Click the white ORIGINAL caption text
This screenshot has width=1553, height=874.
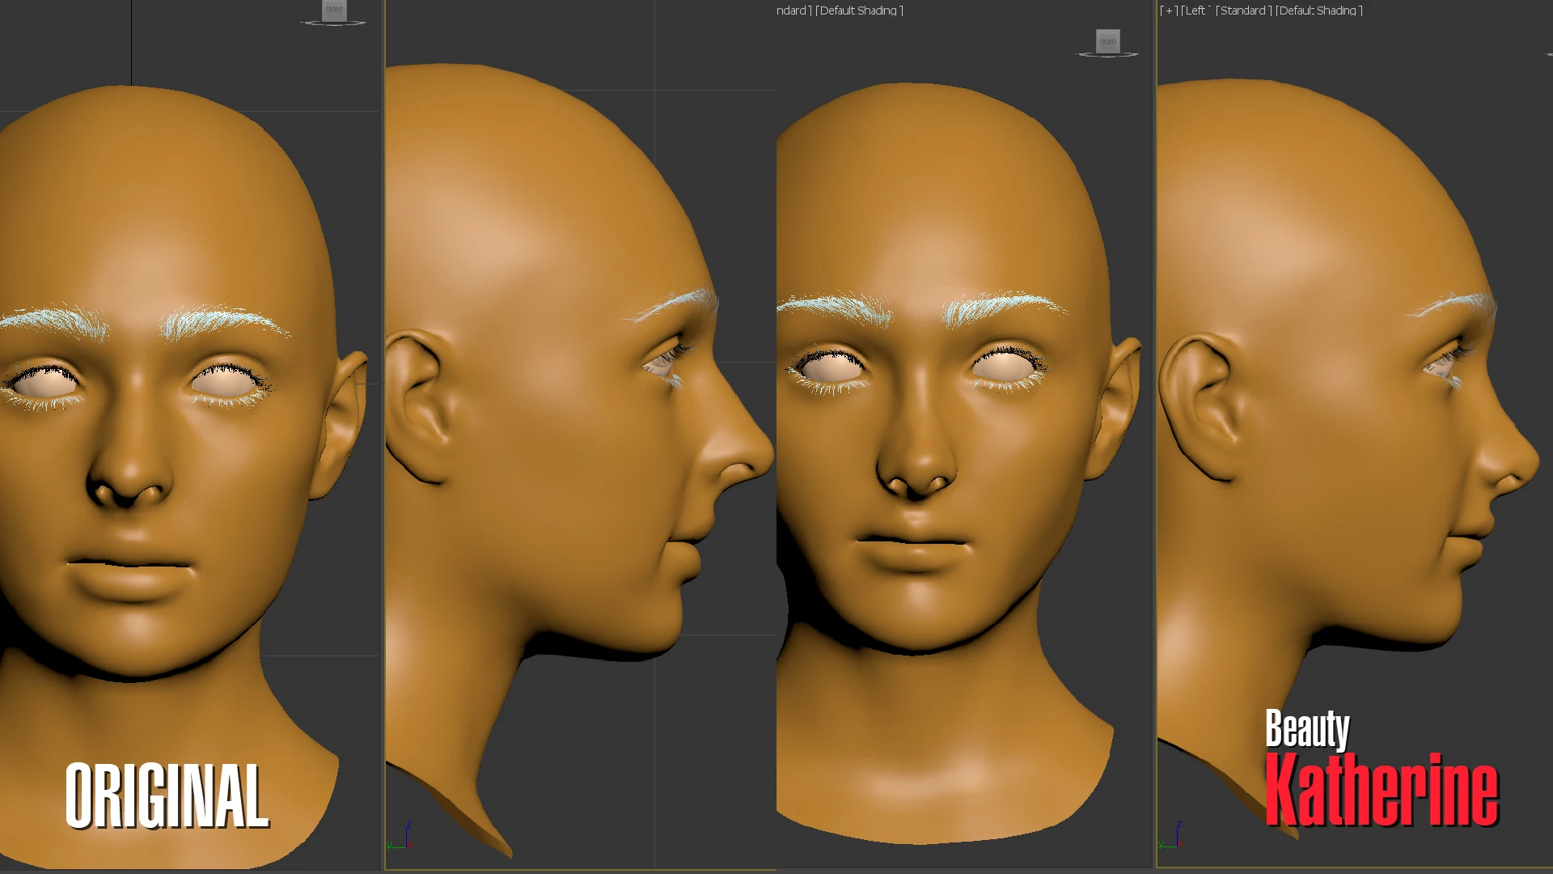pos(167,796)
